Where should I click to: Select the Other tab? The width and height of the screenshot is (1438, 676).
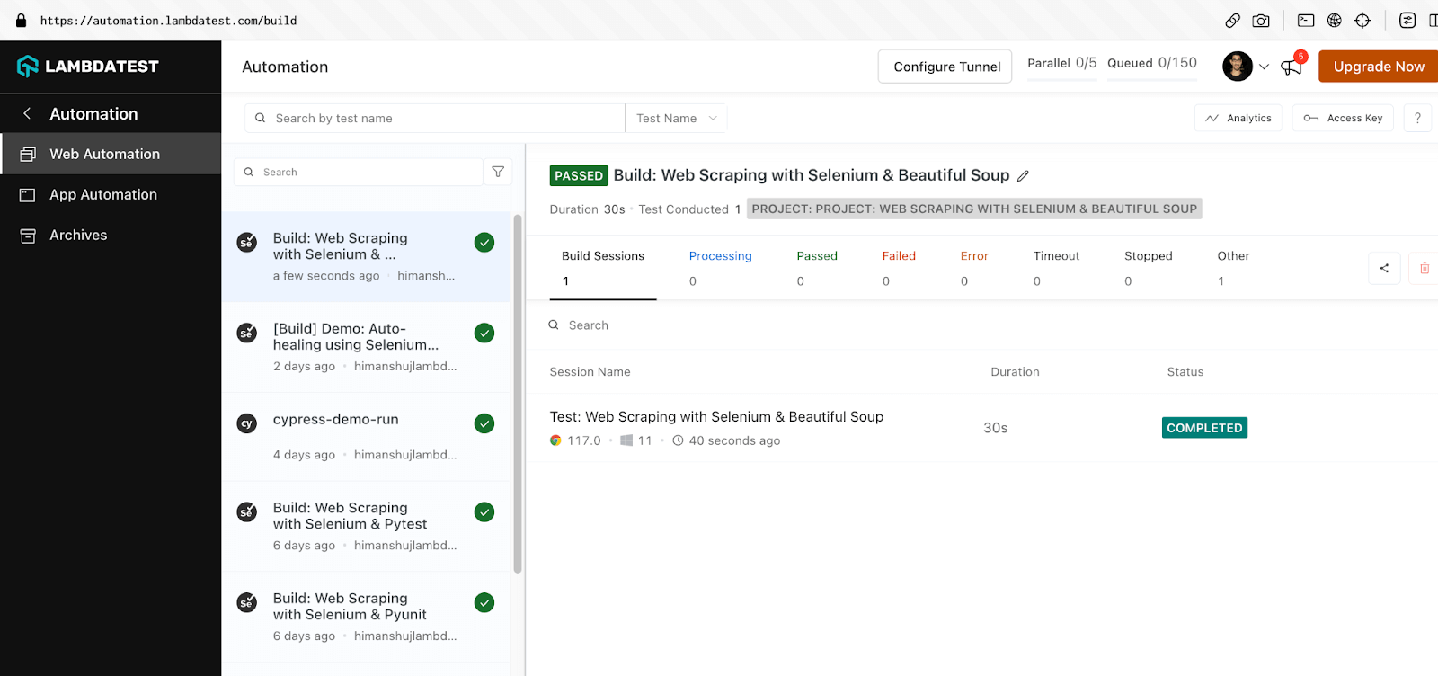[1233, 268]
